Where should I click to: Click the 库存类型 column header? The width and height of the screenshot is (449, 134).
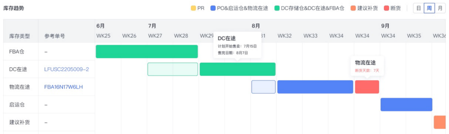[x=20, y=36]
